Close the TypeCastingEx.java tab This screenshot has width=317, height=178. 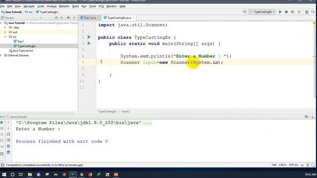tap(133, 18)
